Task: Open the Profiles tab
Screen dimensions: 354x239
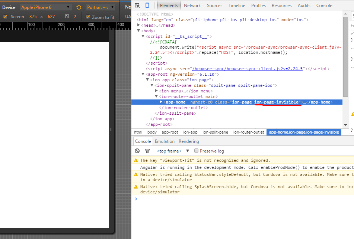Action: coord(258,6)
